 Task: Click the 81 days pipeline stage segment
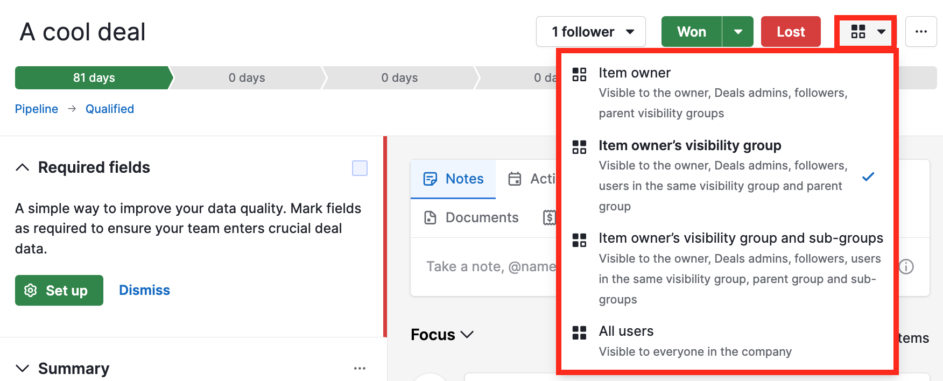coord(93,77)
